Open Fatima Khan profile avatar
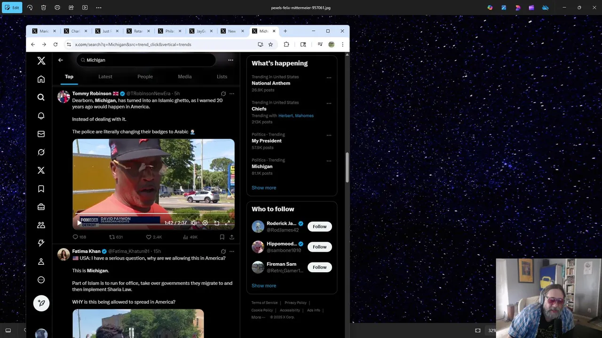The width and height of the screenshot is (602, 338). tap(63, 254)
